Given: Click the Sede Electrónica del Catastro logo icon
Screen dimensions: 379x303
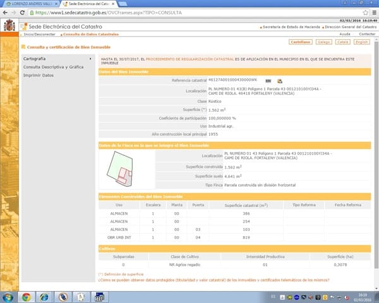Looking at the screenshot, I should [23, 27].
